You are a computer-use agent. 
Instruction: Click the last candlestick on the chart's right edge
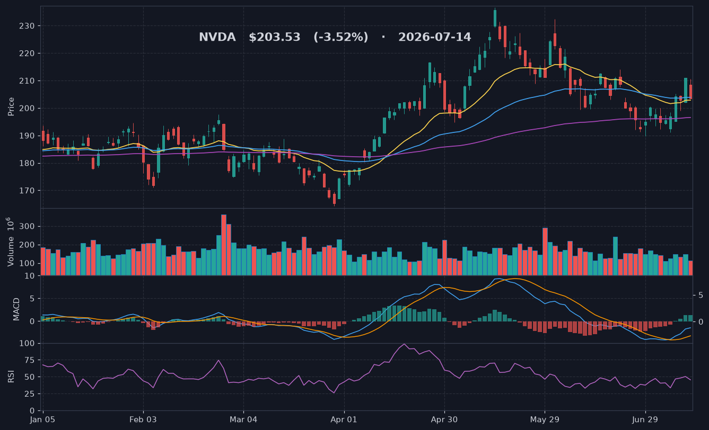690,90
